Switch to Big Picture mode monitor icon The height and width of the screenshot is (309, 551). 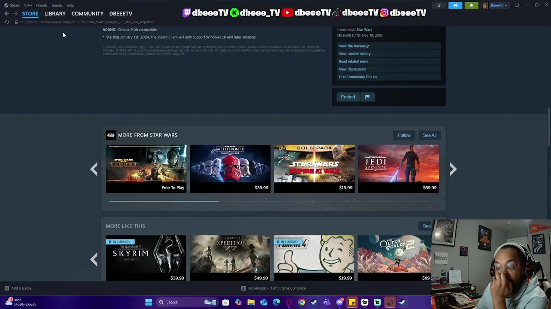(x=517, y=5)
